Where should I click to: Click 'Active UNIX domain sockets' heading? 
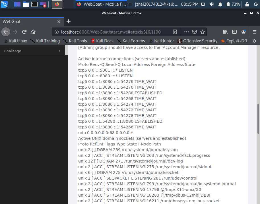pyautogui.click(x=132, y=138)
